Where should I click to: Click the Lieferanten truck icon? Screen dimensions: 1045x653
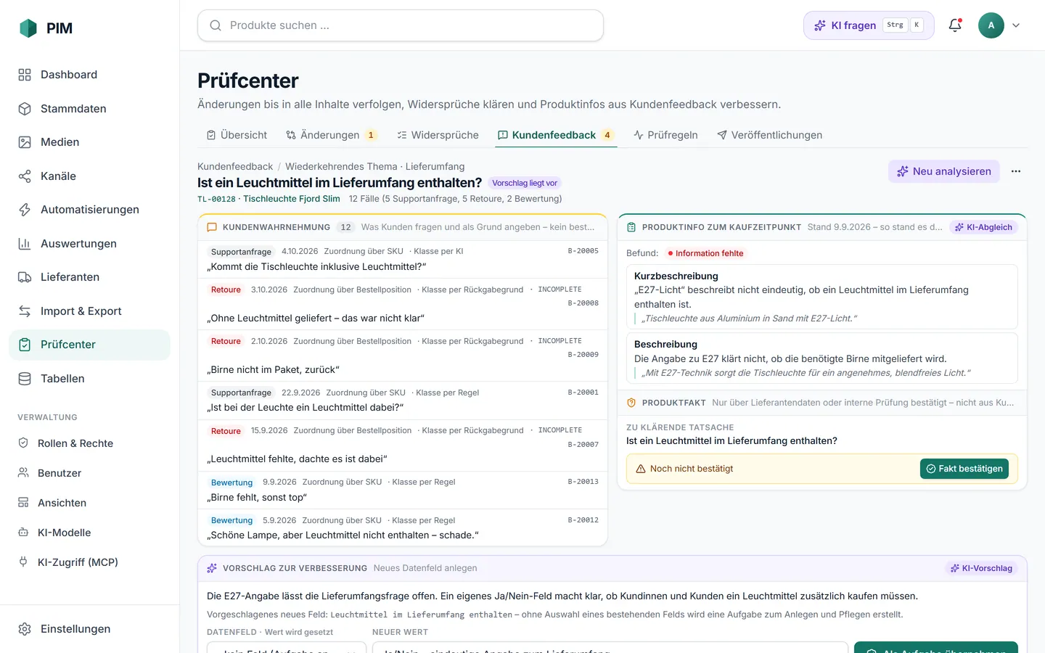point(25,277)
